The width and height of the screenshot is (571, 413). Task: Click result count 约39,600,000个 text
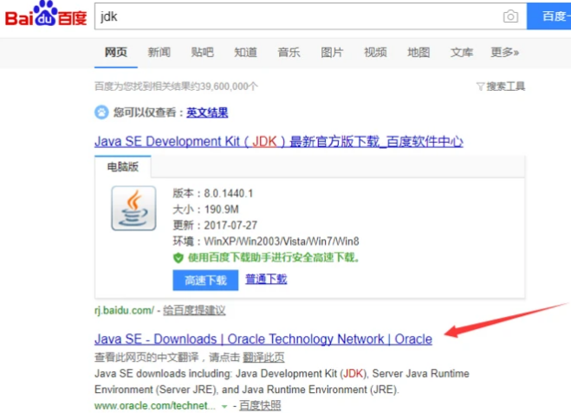pyautogui.click(x=225, y=87)
